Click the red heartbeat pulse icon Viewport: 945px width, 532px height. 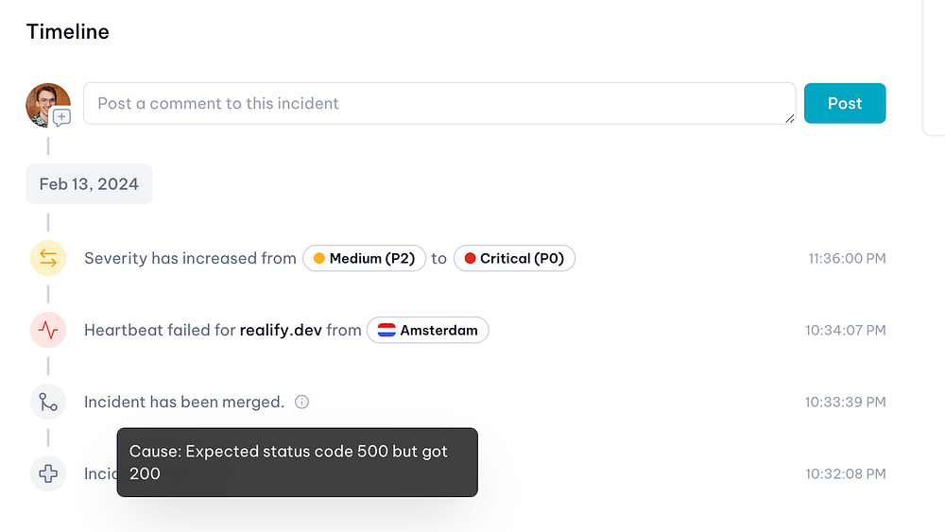(48, 330)
